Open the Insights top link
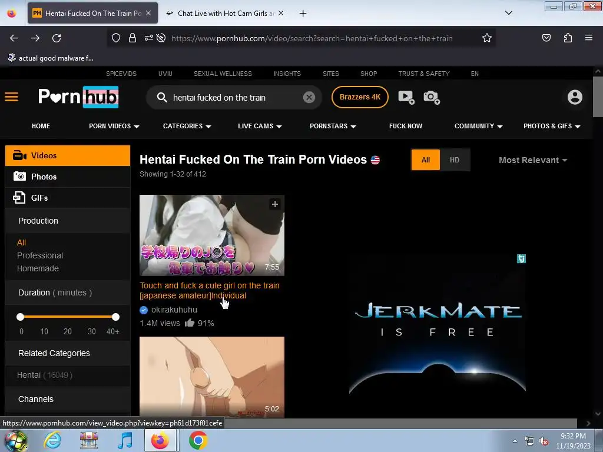The width and height of the screenshot is (603, 452). click(287, 74)
